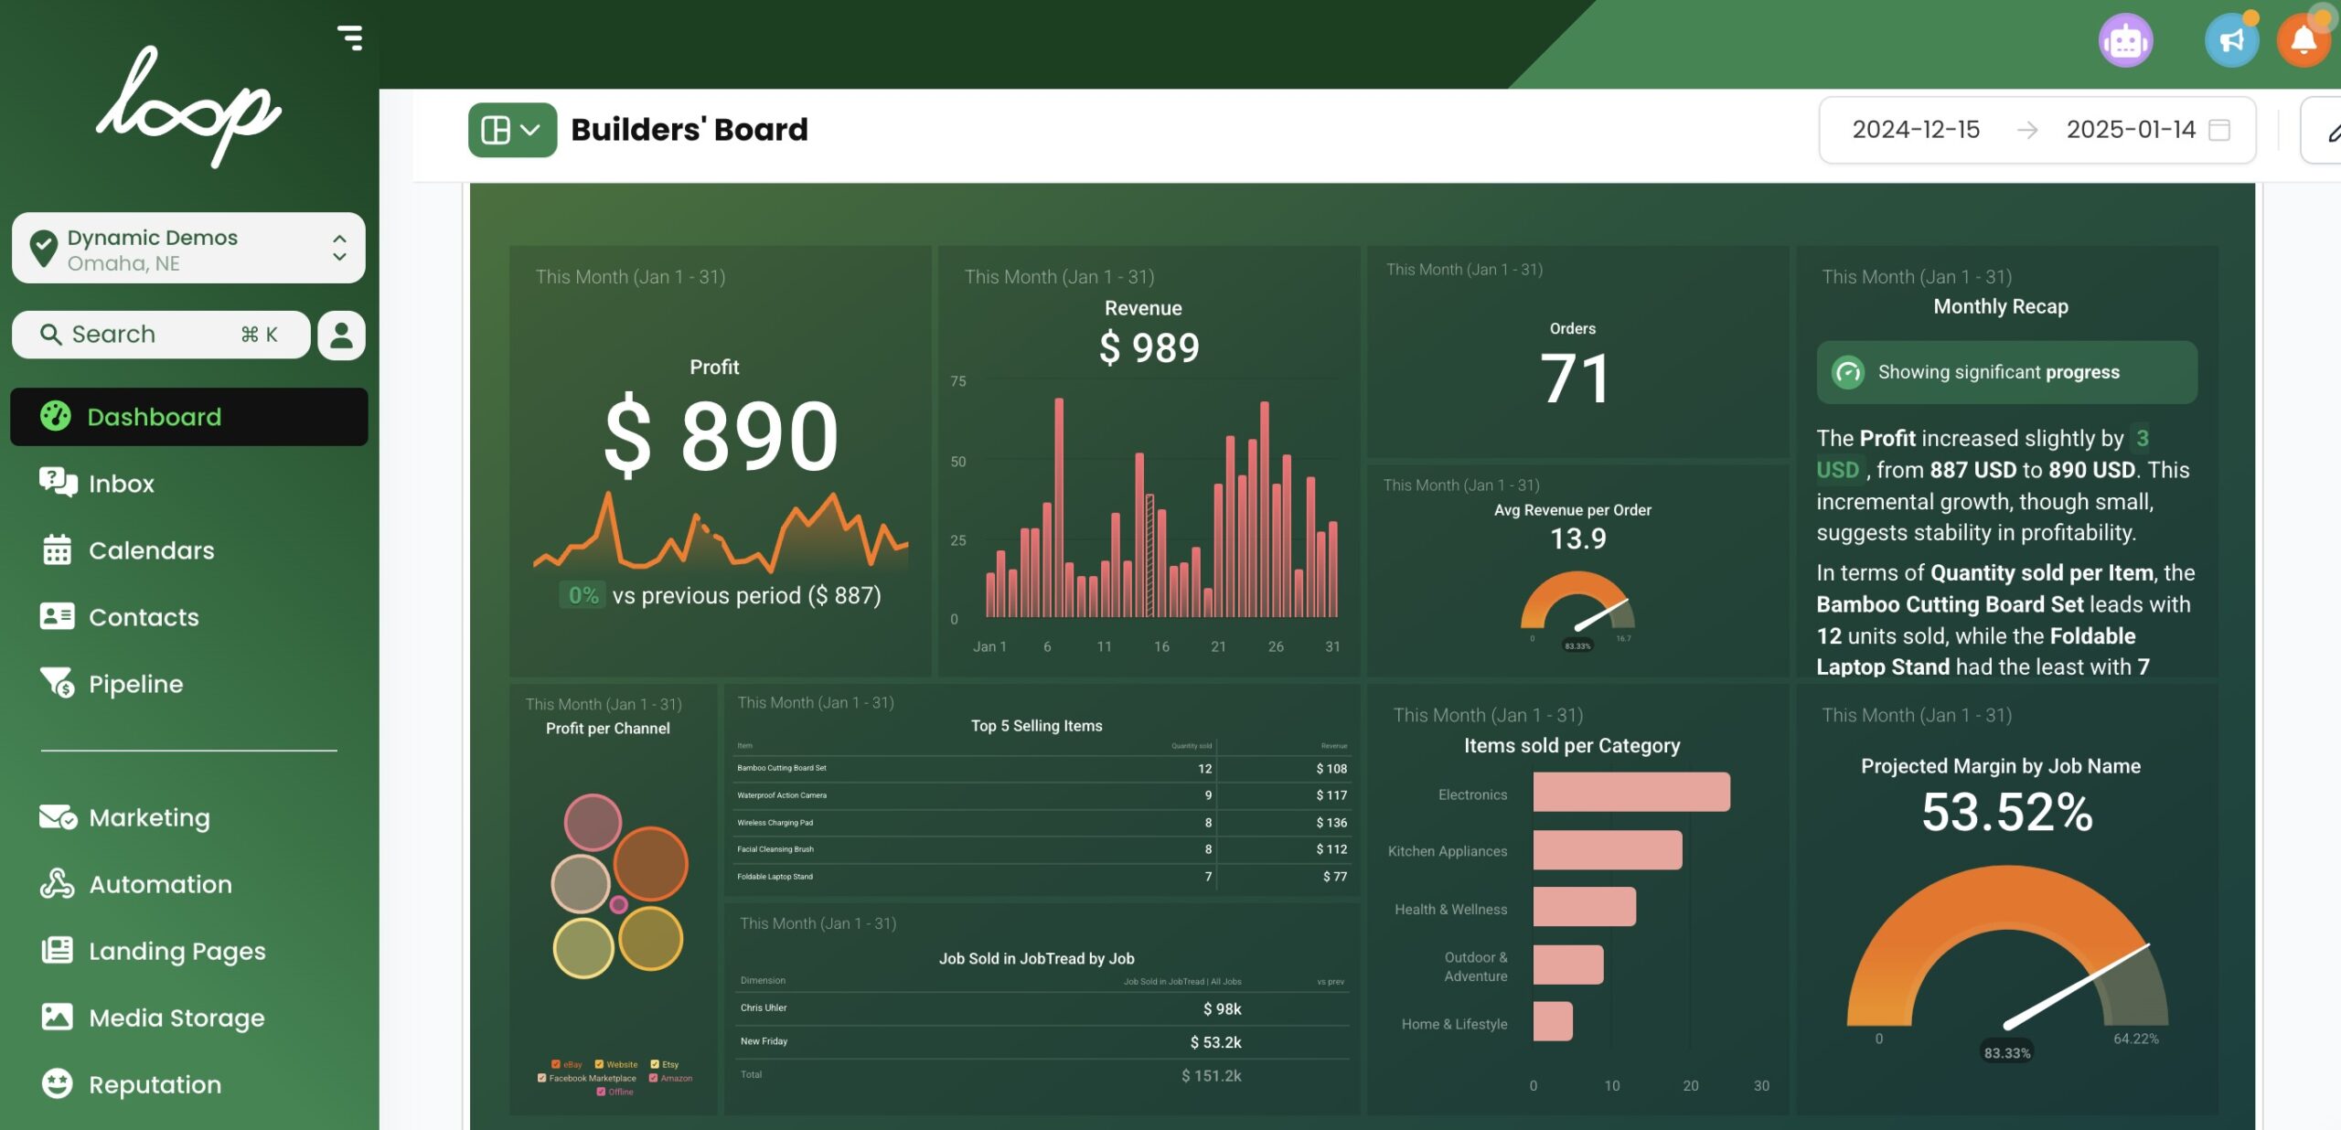This screenshot has width=2341, height=1130.
Task: Click the Showing significant progress banner
Action: tap(2006, 372)
